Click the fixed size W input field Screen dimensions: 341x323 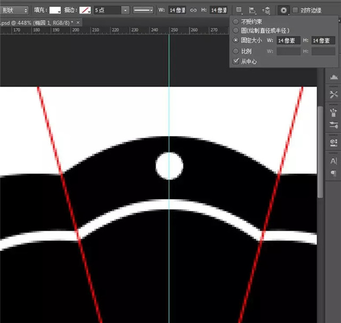pyautogui.click(x=288, y=41)
